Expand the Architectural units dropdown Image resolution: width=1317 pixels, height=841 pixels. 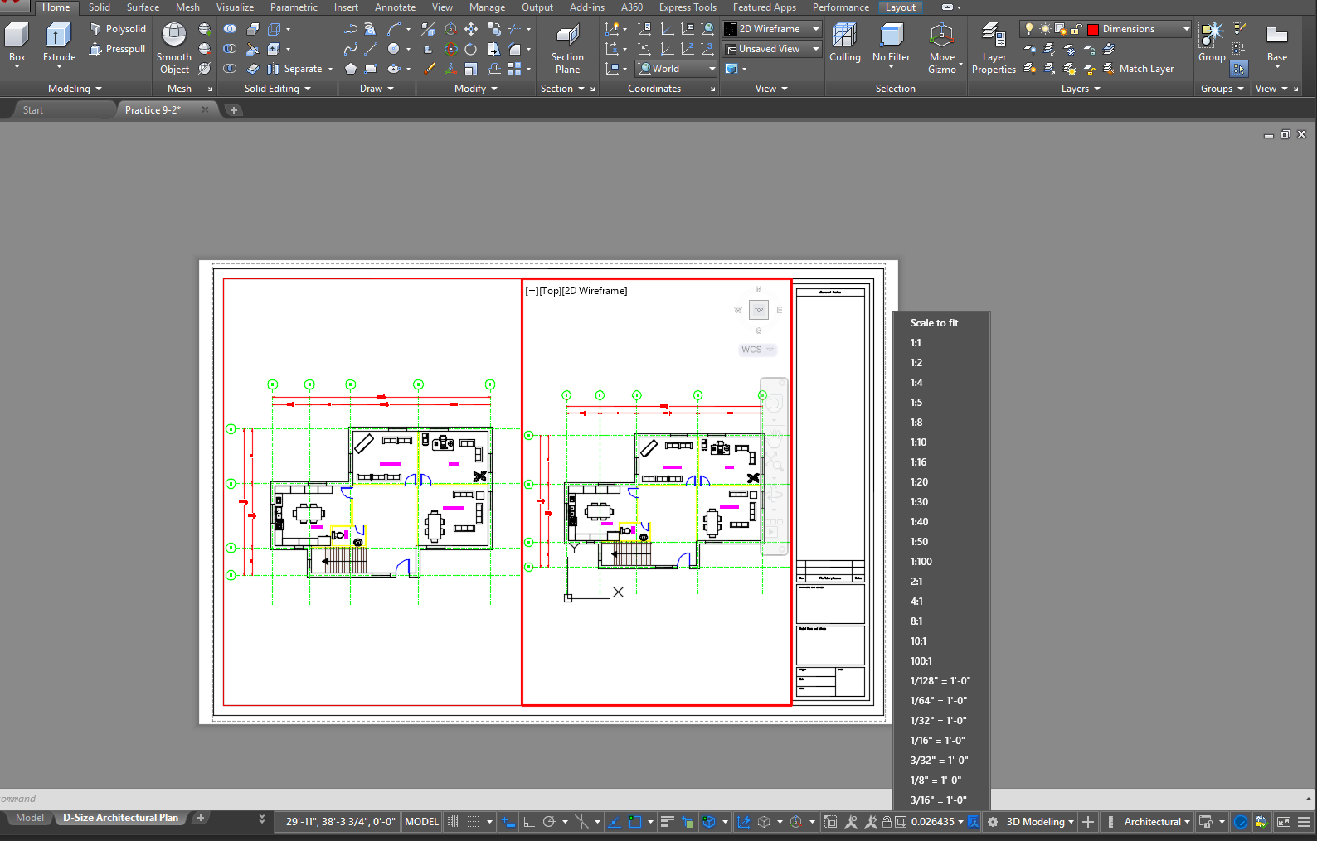[1157, 822]
